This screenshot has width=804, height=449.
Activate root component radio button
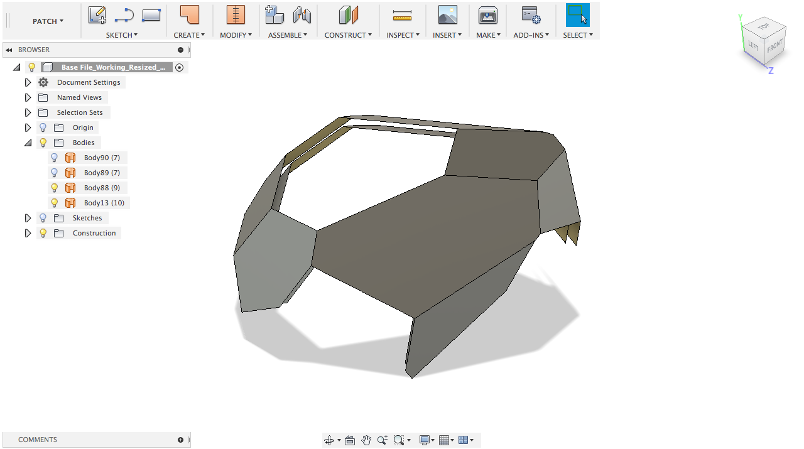(x=180, y=67)
